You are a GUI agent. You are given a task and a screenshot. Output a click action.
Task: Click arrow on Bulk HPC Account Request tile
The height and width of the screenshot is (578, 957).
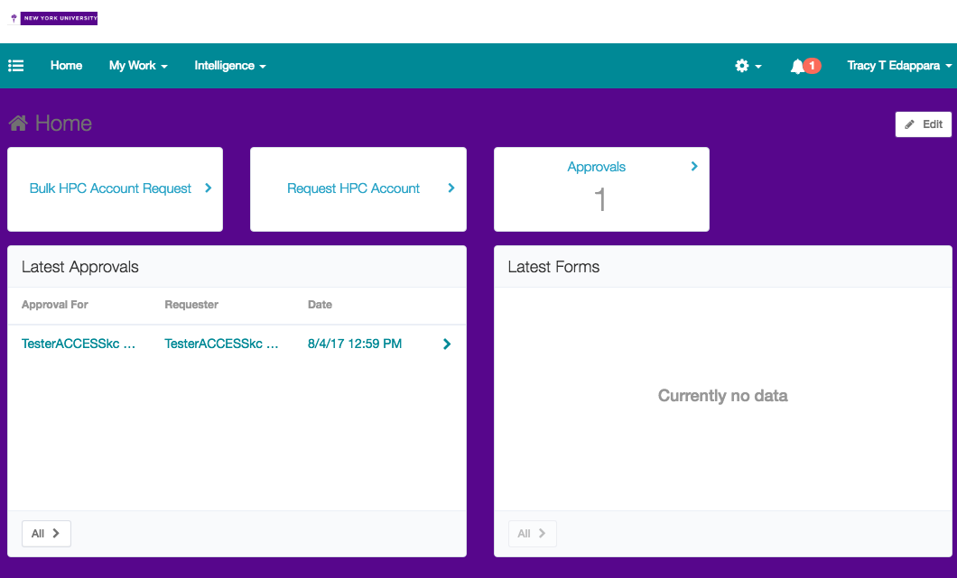point(208,188)
